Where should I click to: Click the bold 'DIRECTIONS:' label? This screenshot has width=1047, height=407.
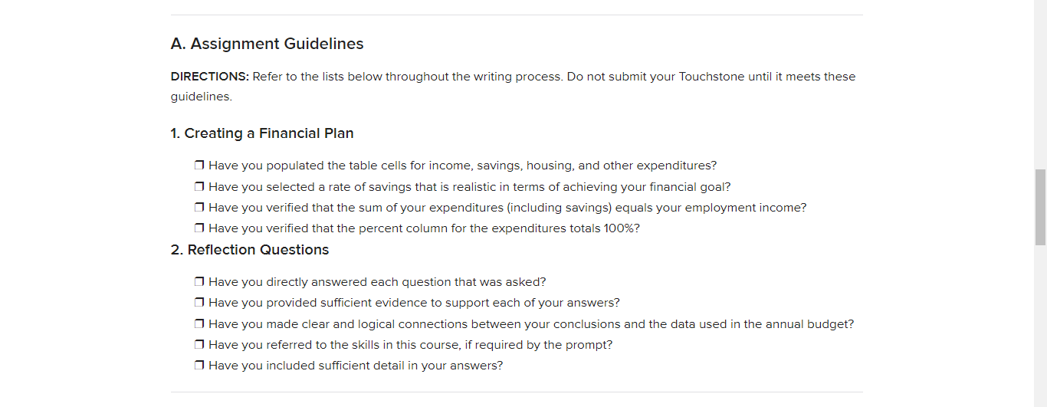point(210,77)
